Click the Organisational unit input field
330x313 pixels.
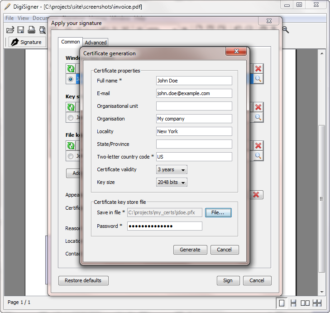[x=194, y=106]
